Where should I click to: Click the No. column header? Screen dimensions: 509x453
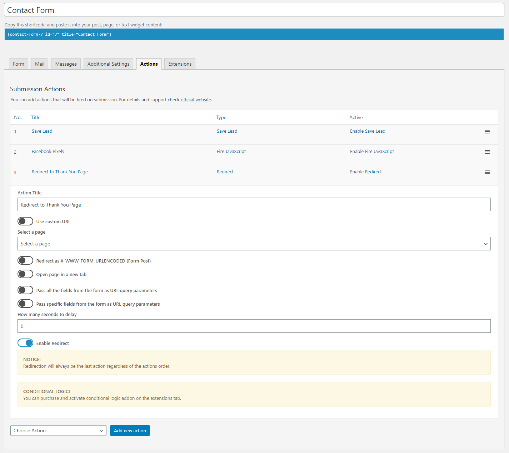point(18,117)
